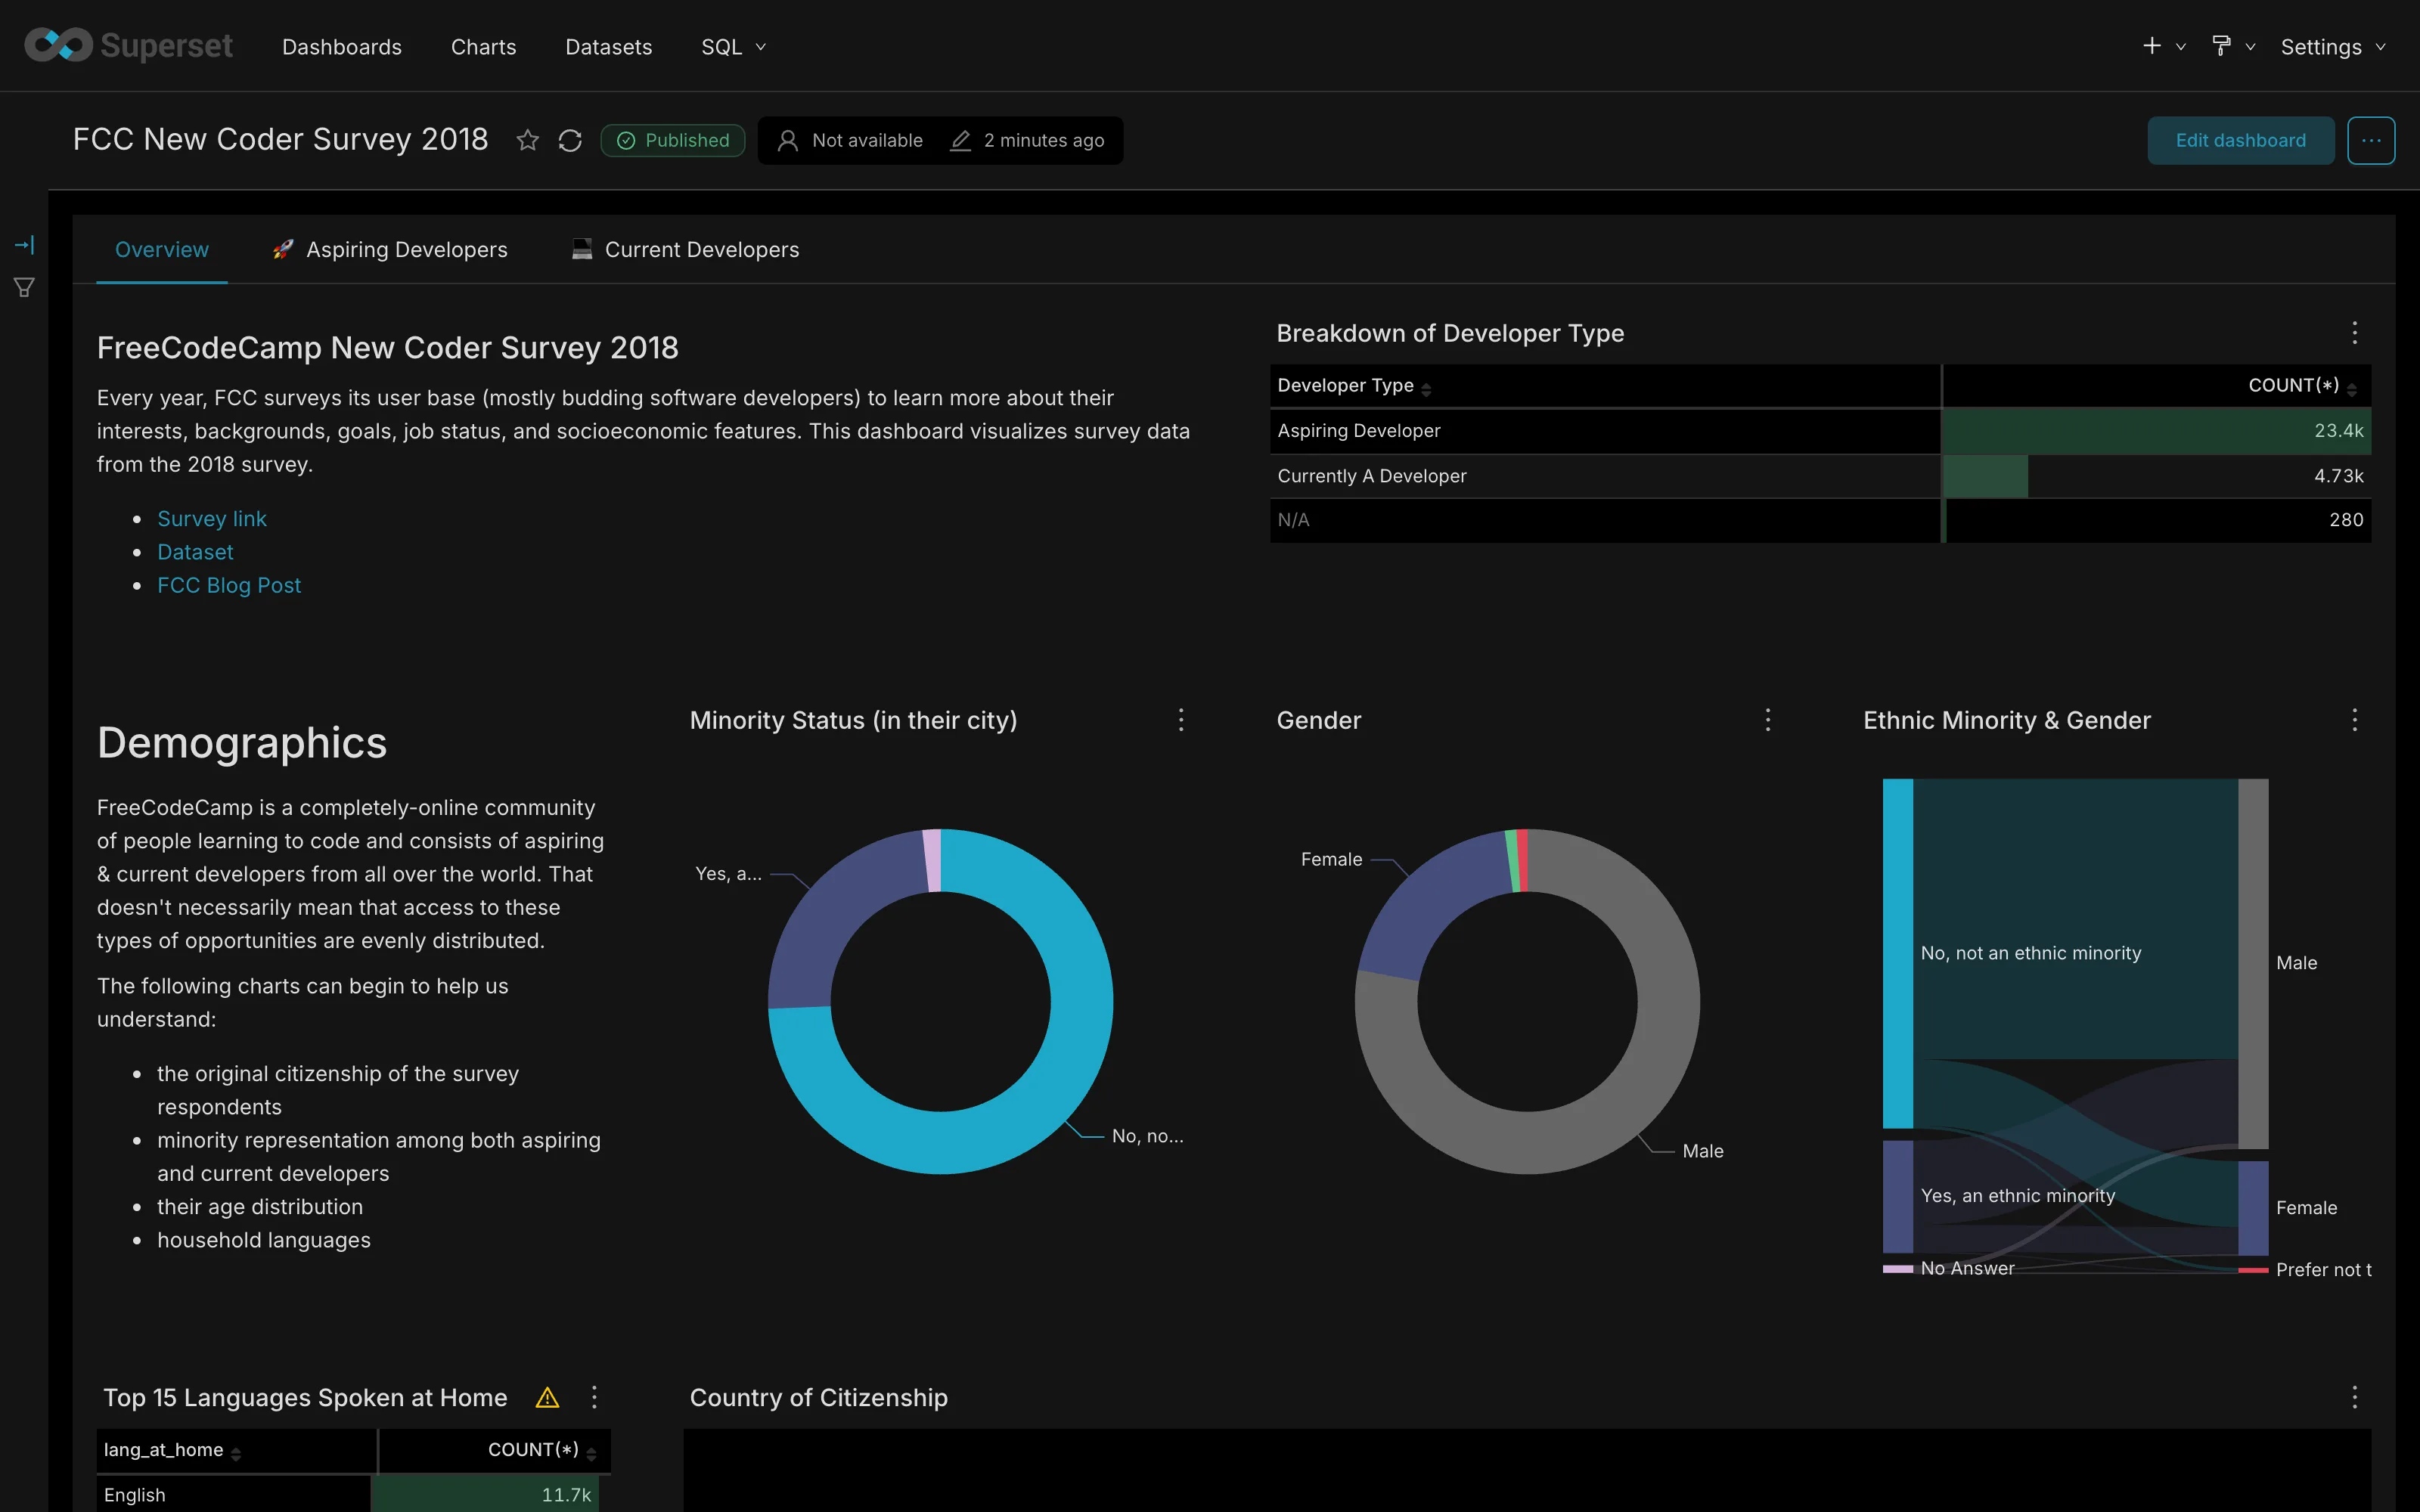Open Gender chart three-dot menu

click(1768, 720)
